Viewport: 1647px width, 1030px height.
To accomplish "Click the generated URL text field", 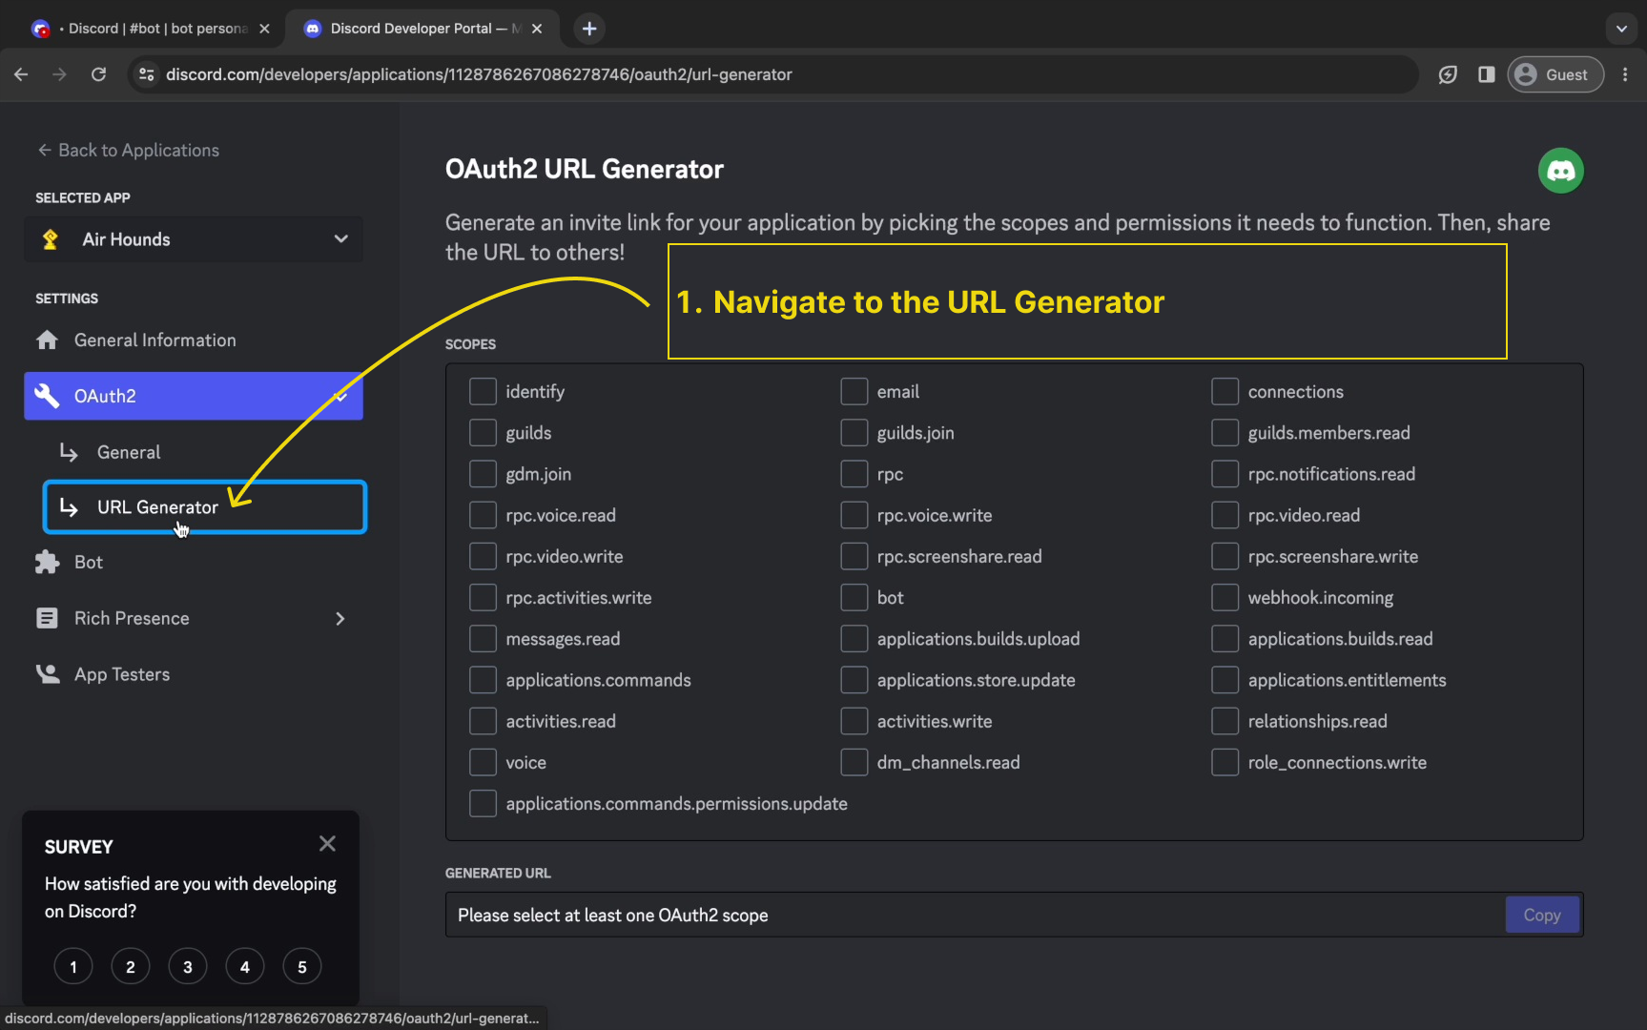I will (973, 915).
